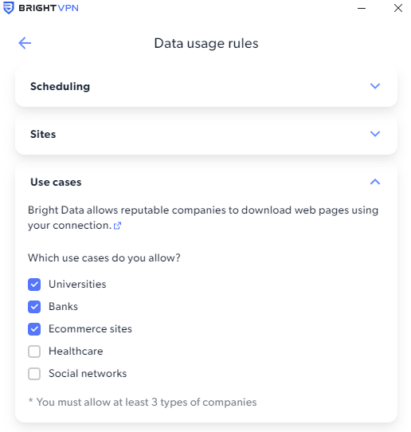
Task: Expand the Scheduling section chevron
Action: (x=375, y=86)
